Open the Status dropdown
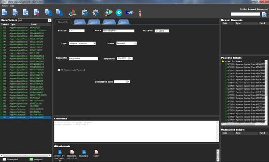 pos(126,43)
